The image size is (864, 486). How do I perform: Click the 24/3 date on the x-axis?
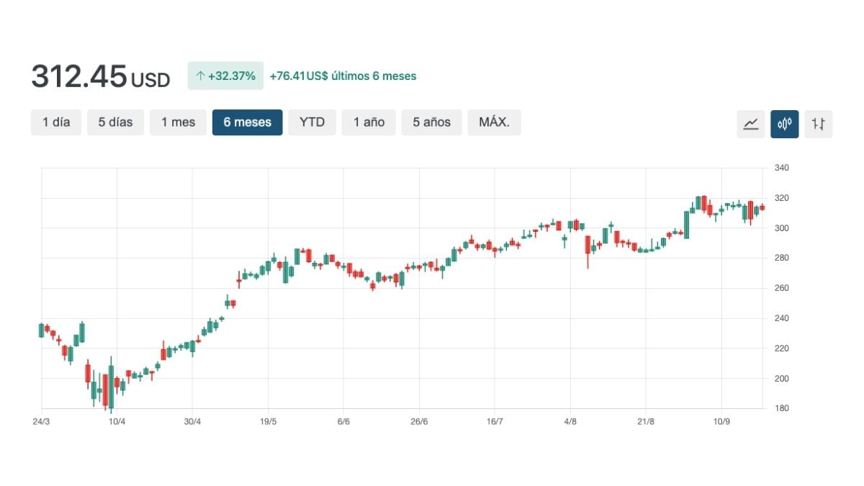tap(42, 421)
